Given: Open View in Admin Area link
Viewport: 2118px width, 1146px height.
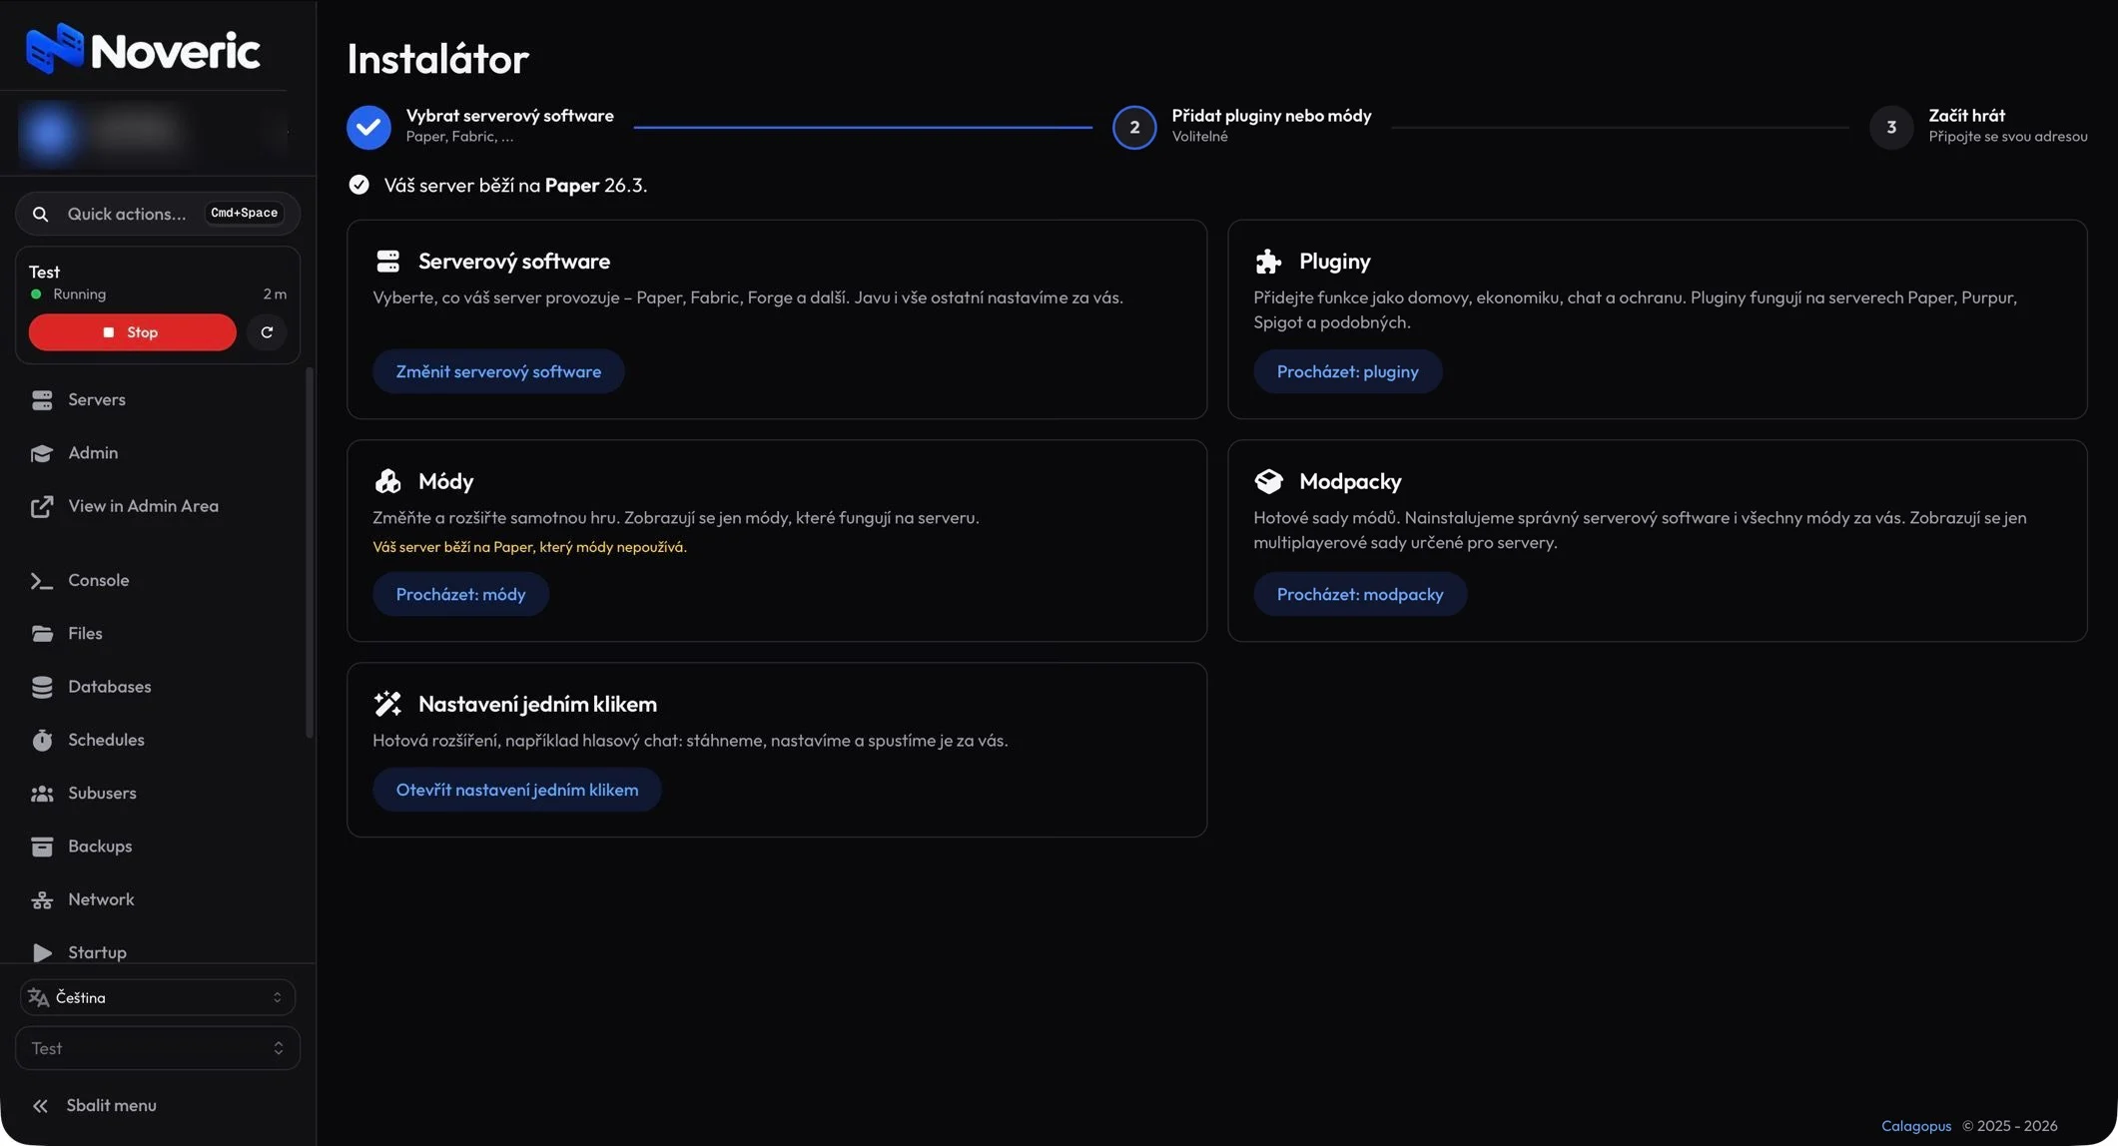Looking at the screenshot, I should [158, 507].
